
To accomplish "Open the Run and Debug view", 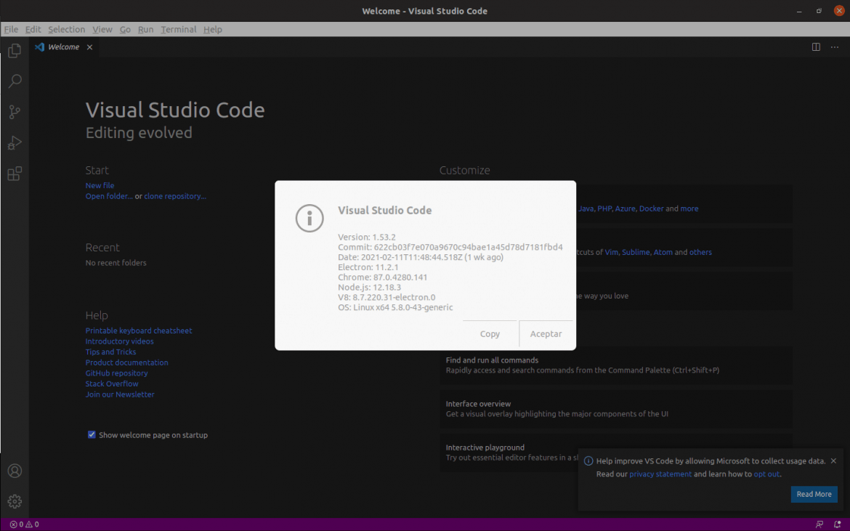I will tap(15, 143).
